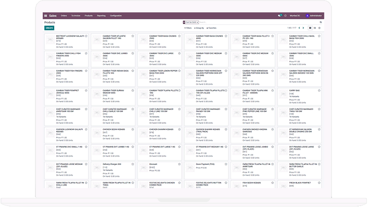This screenshot has height=221, width=368.
Task: Open Cambay Tiger Norwegian Salmon Smoked card
Action: tap(300, 77)
